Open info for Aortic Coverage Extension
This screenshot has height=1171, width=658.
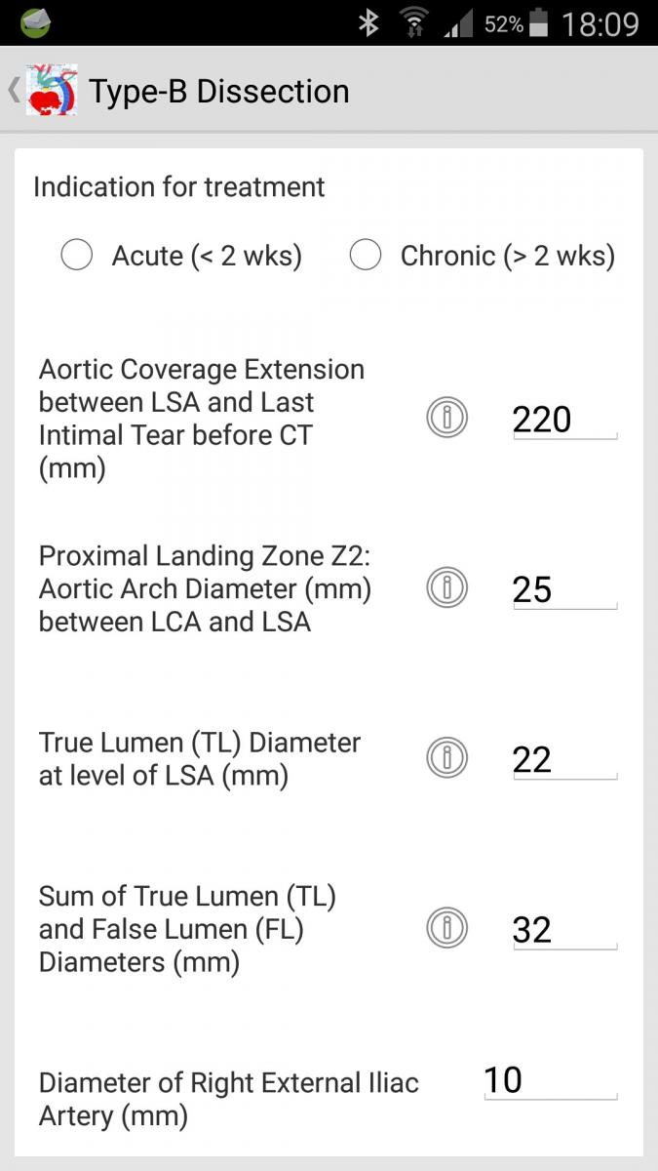click(447, 419)
